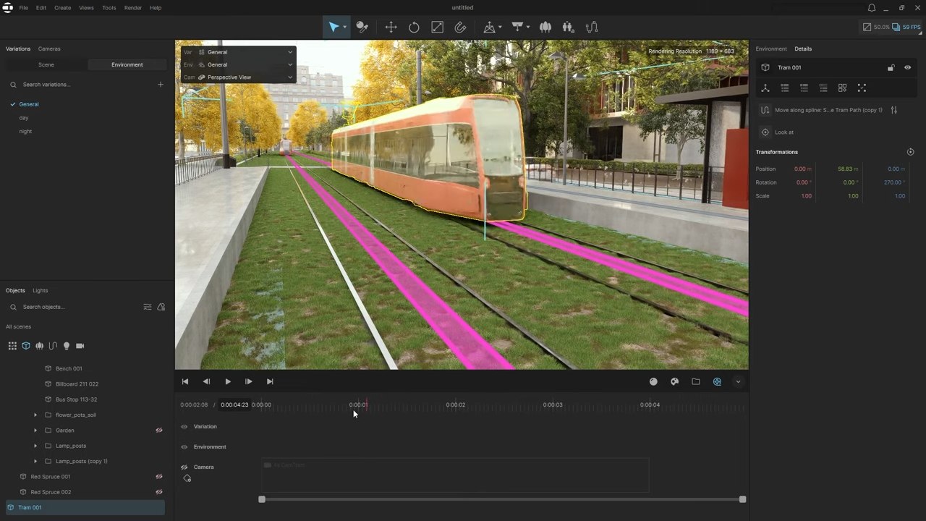Viewport: 926px width, 521px height.
Task: Enable the Magnet snapping tool
Action: [x=460, y=27]
